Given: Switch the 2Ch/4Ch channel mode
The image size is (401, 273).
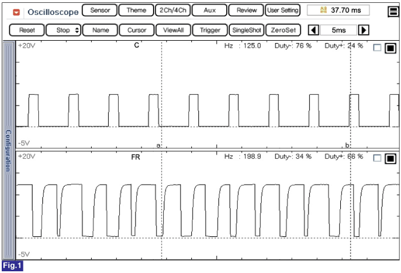Looking at the screenshot, I should 173,10.
